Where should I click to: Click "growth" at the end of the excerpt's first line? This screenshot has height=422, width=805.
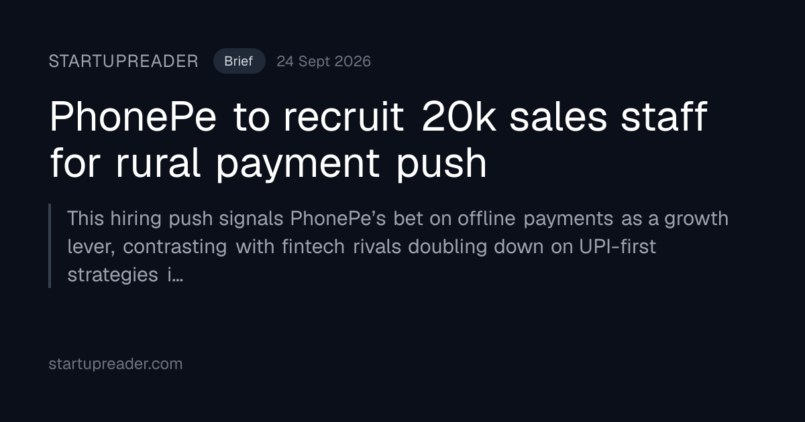point(696,218)
